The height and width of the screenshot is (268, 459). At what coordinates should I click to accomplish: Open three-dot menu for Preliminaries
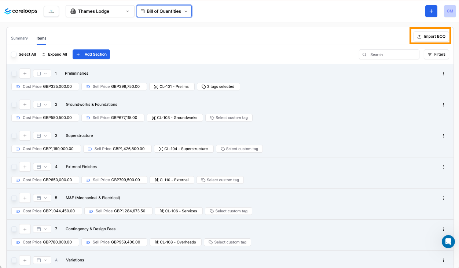[444, 74]
